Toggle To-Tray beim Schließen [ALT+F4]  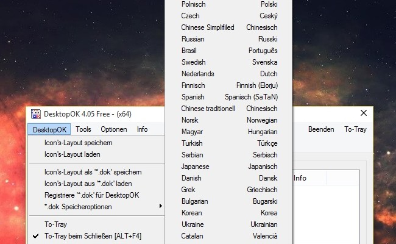(x=96, y=236)
